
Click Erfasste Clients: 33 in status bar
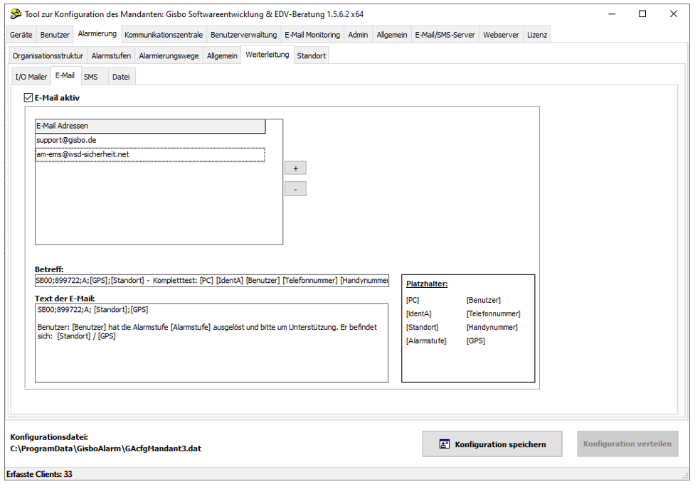click(x=39, y=474)
